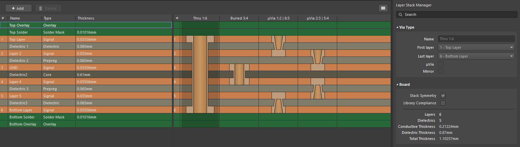Collapse the Board section
Image resolution: width=520 pixels, height=147 pixels.
click(398, 84)
